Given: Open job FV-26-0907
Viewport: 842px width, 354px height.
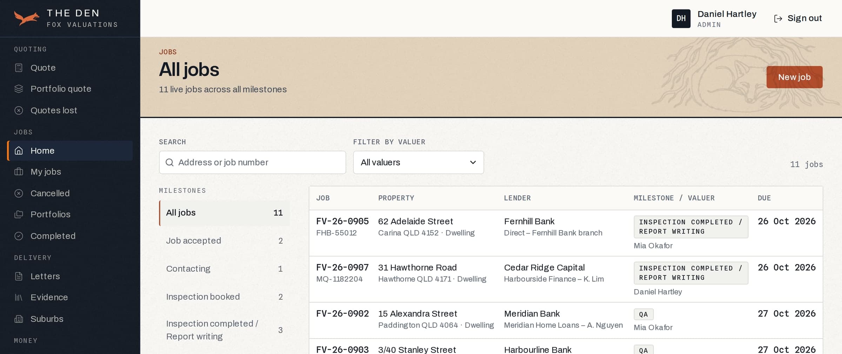Looking at the screenshot, I should click(342, 268).
